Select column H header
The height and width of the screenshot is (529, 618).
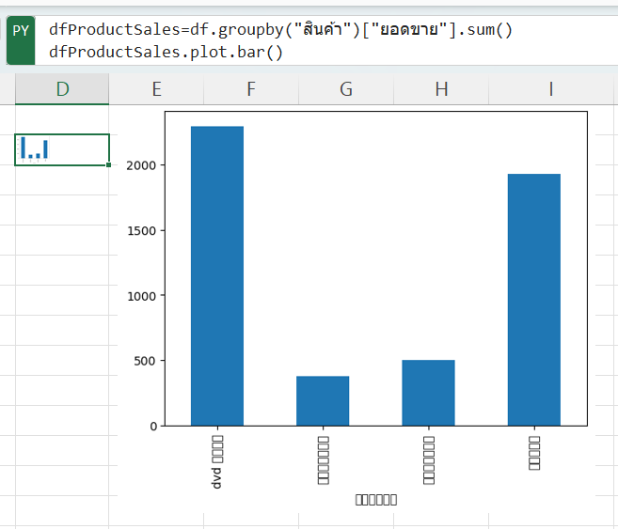441,89
